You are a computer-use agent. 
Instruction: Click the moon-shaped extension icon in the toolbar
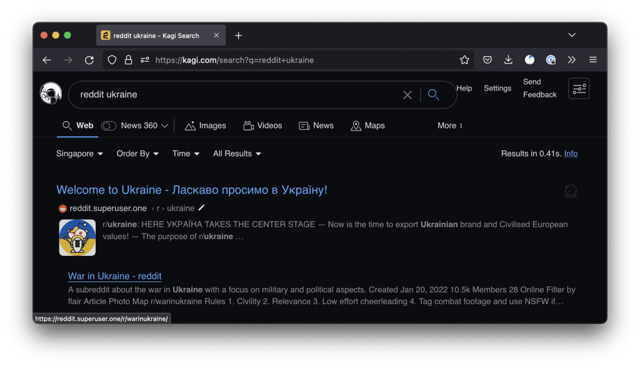529,60
